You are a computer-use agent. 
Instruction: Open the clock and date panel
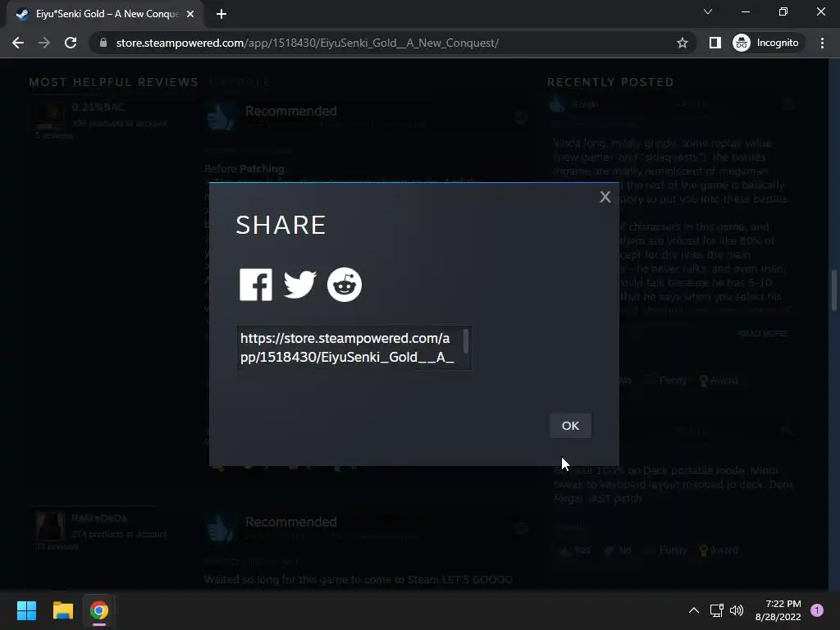[x=778, y=610]
